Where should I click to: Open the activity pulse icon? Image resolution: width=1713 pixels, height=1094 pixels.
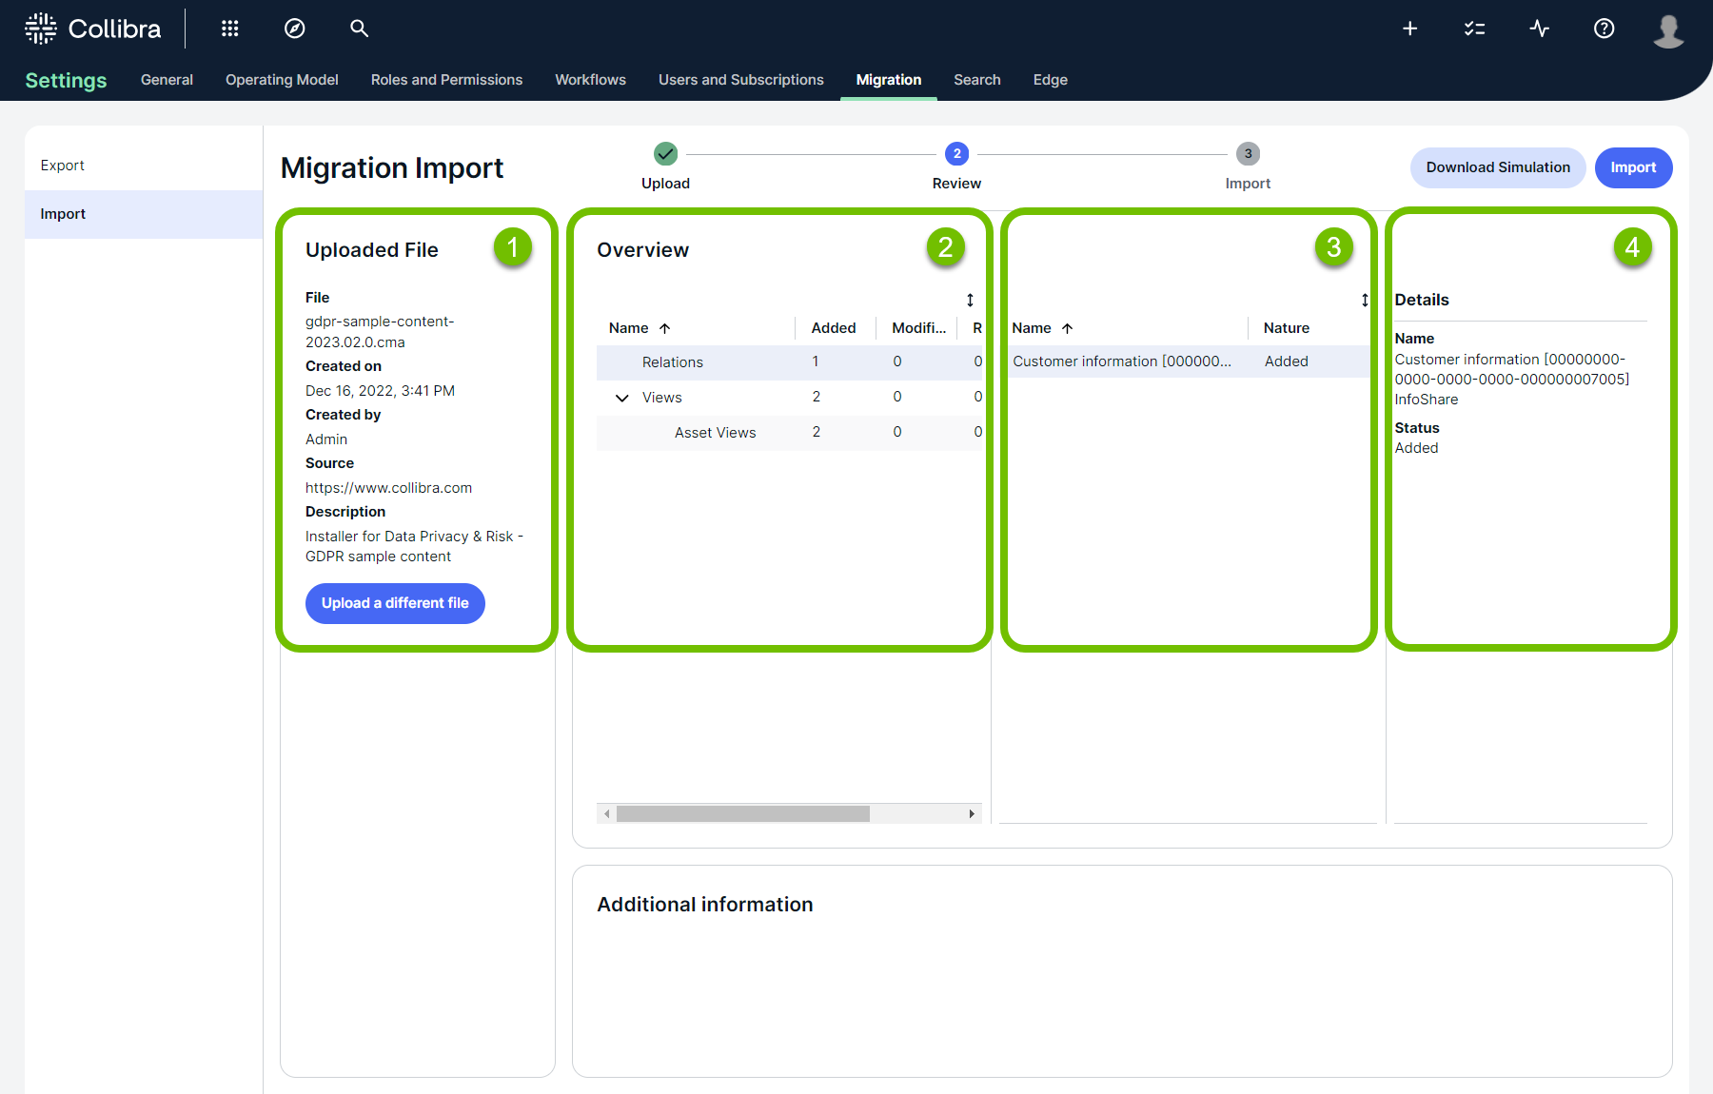pyautogui.click(x=1539, y=29)
